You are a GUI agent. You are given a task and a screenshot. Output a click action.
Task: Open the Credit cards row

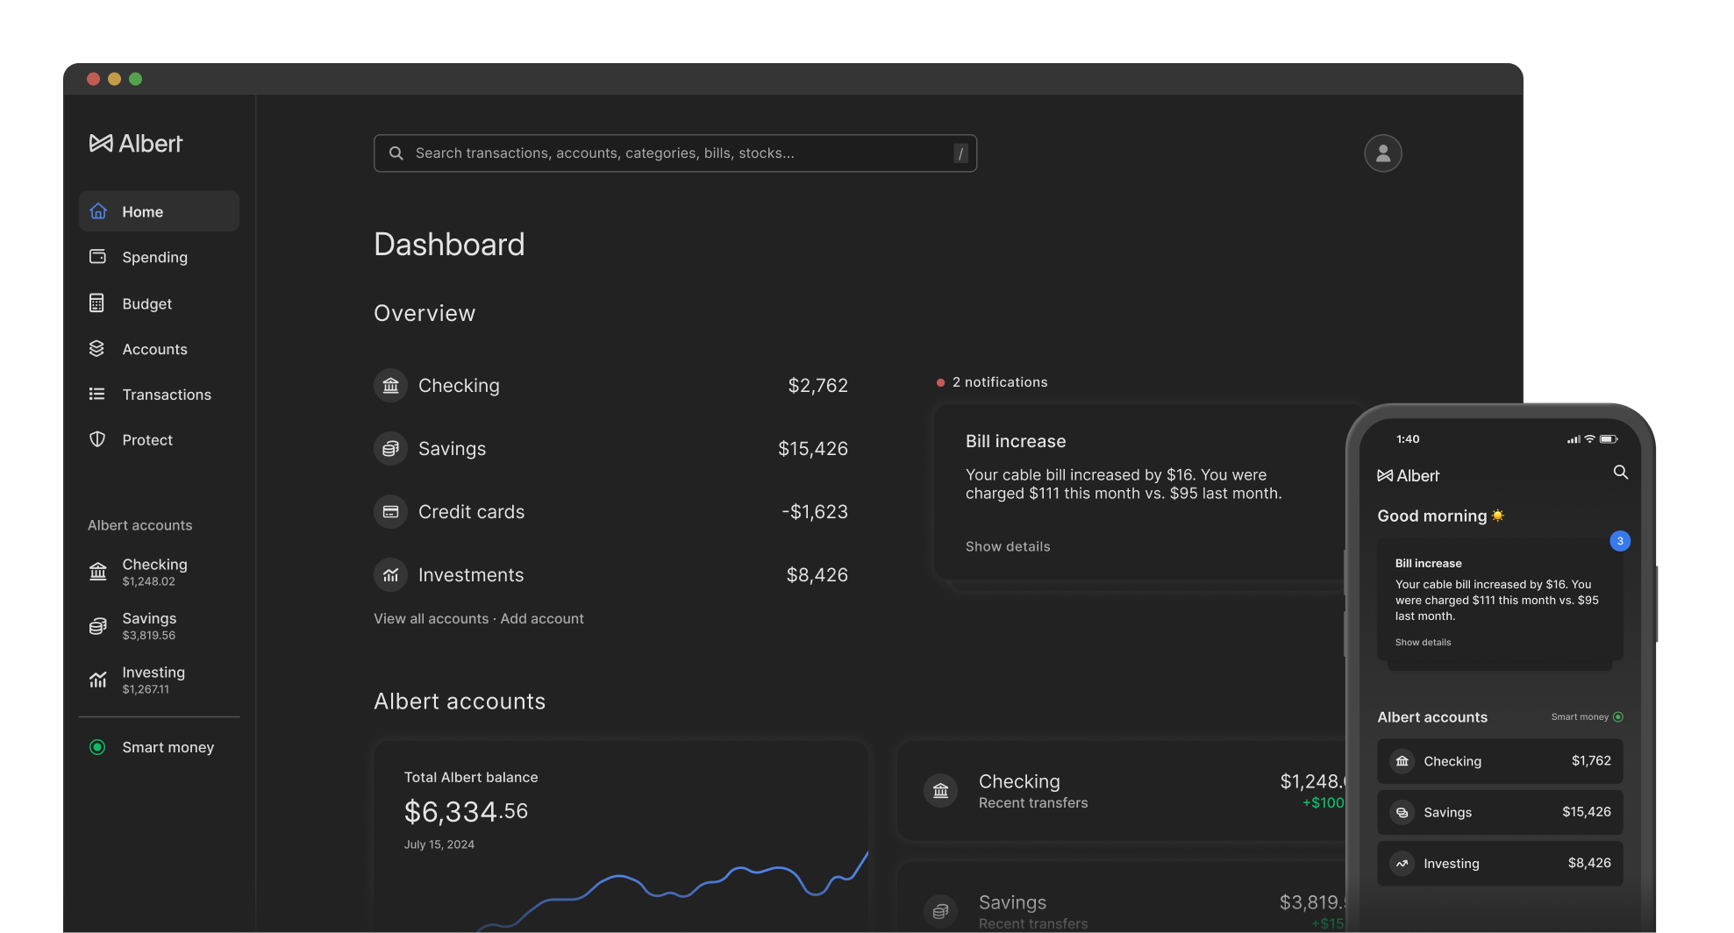pos(611,512)
